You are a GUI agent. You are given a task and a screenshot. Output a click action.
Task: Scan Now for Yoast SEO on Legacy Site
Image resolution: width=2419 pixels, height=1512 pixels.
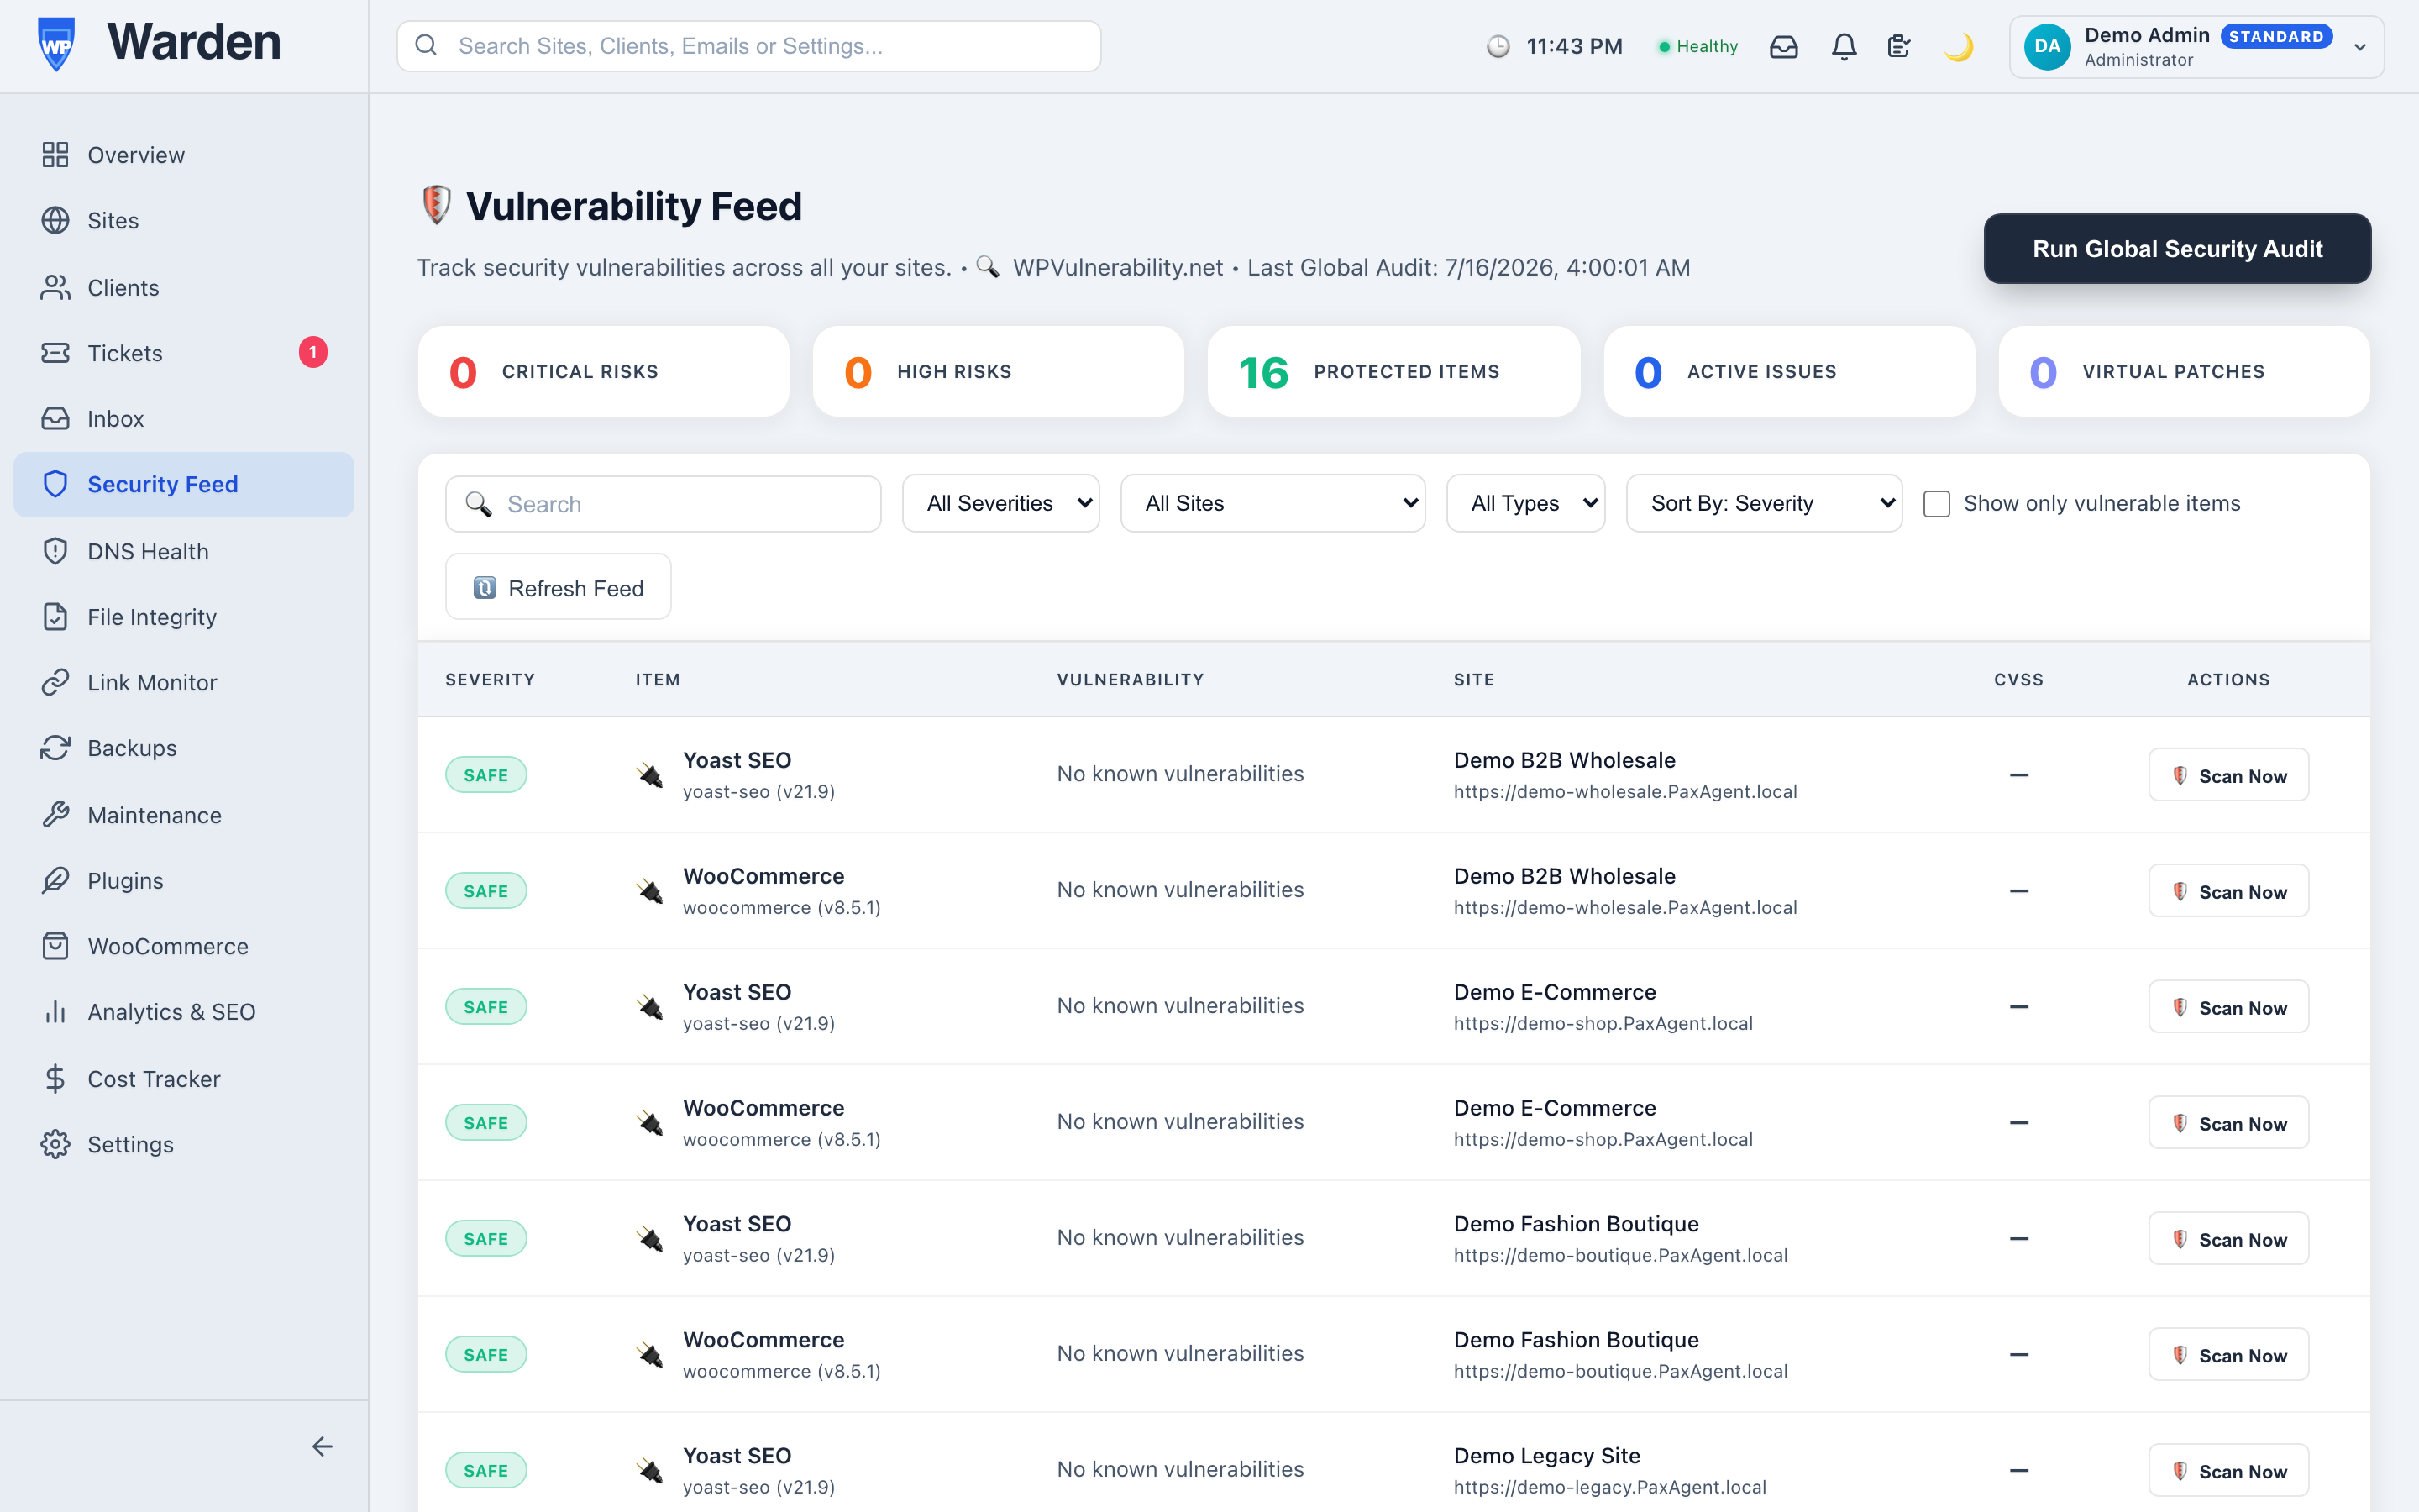(x=2228, y=1471)
